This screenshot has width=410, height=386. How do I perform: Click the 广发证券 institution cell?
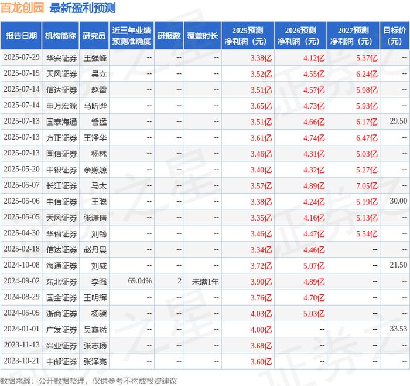(x=61, y=330)
